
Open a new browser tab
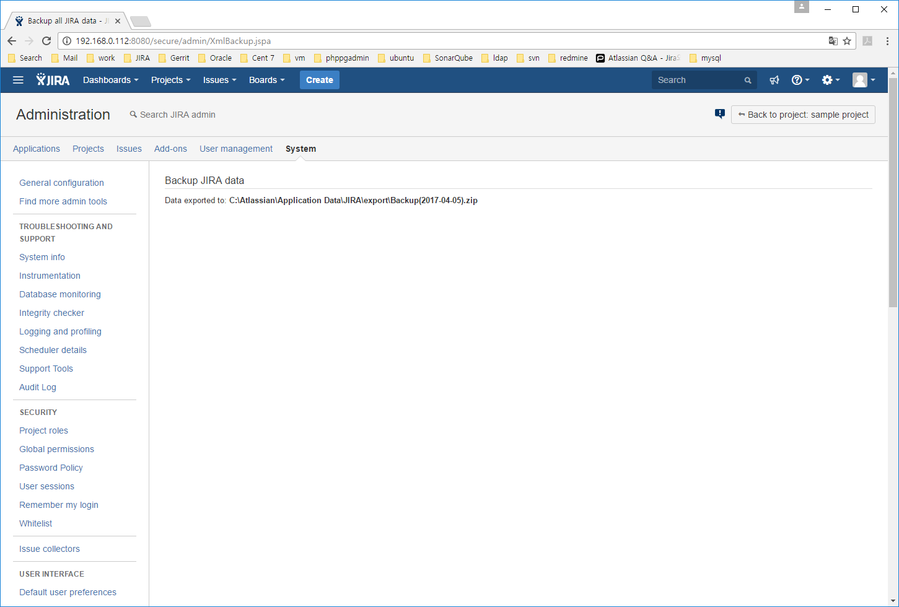pos(141,22)
